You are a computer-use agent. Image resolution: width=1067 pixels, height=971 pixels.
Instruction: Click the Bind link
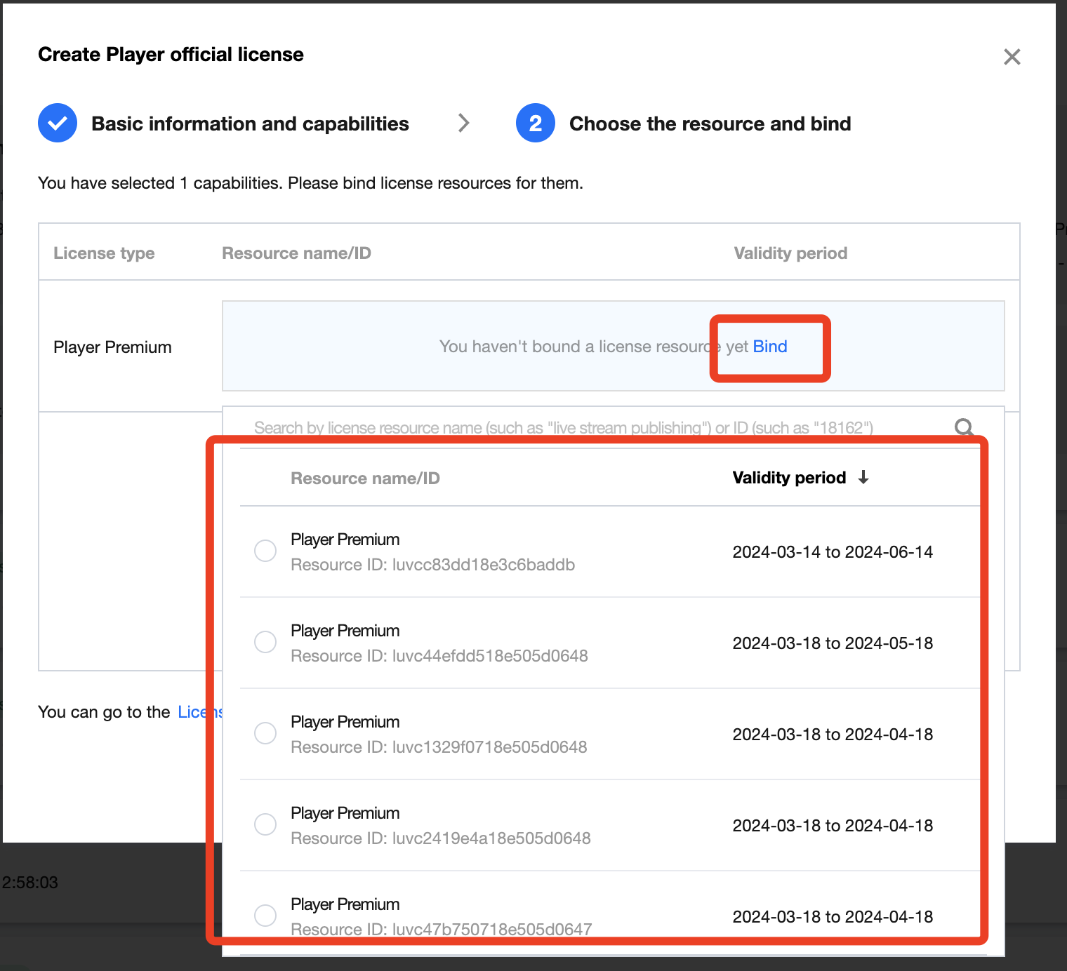770,347
